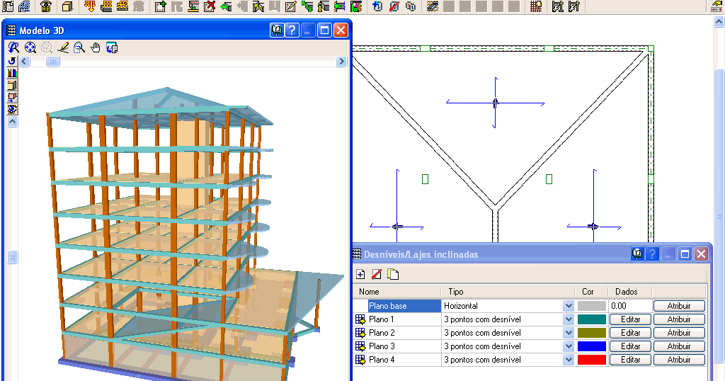Click the delete panel icon with red X

pos(210,6)
